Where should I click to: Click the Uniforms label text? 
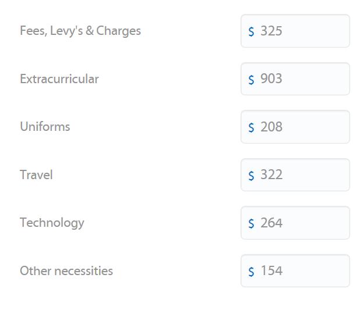click(45, 127)
